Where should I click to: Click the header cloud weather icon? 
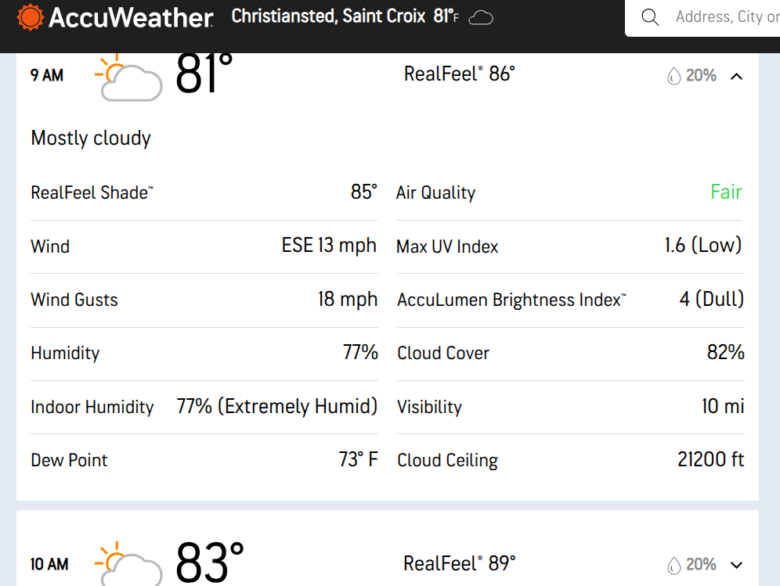pos(480,17)
